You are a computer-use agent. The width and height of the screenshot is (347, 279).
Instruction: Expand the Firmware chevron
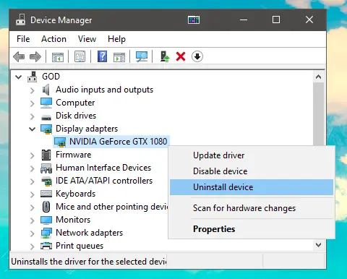tap(33, 155)
